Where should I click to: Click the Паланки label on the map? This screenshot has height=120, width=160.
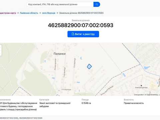coord(60,54)
